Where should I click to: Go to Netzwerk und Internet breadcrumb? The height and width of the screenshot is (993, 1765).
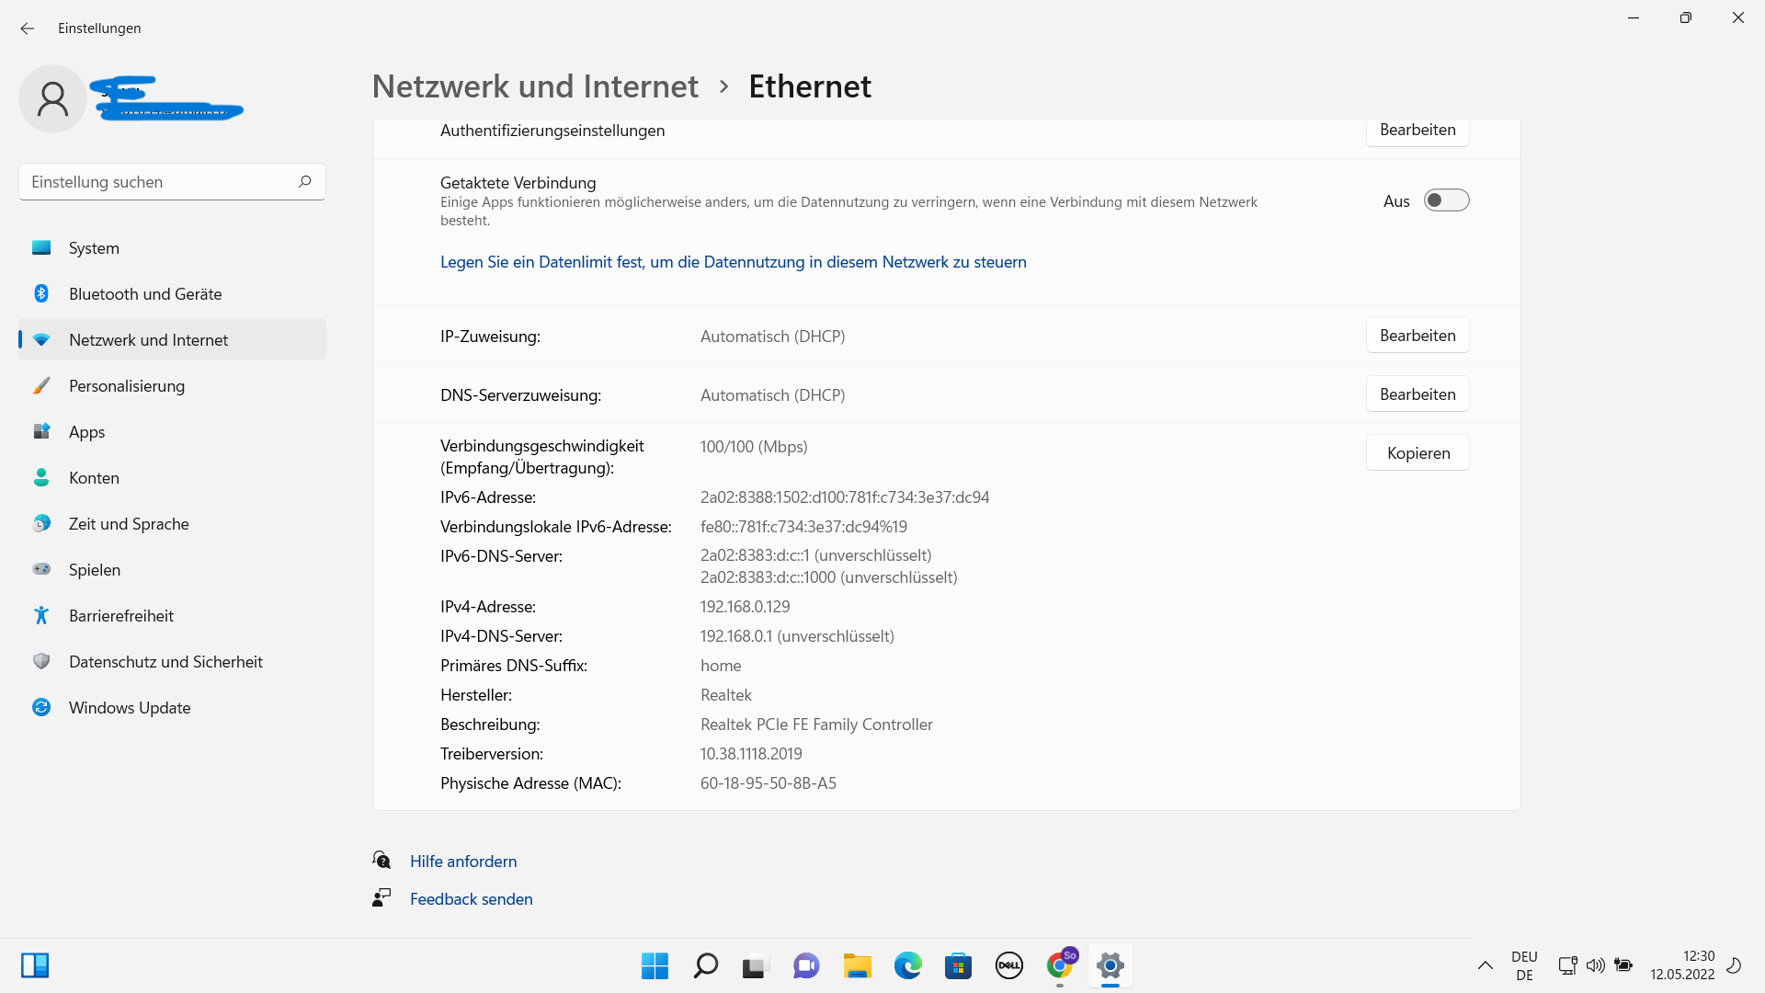point(535,86)
